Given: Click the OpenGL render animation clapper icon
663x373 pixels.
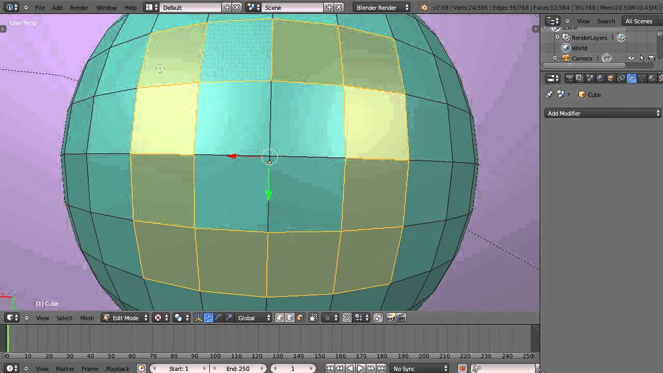Looking at the screenshot, I should (401, 318).
